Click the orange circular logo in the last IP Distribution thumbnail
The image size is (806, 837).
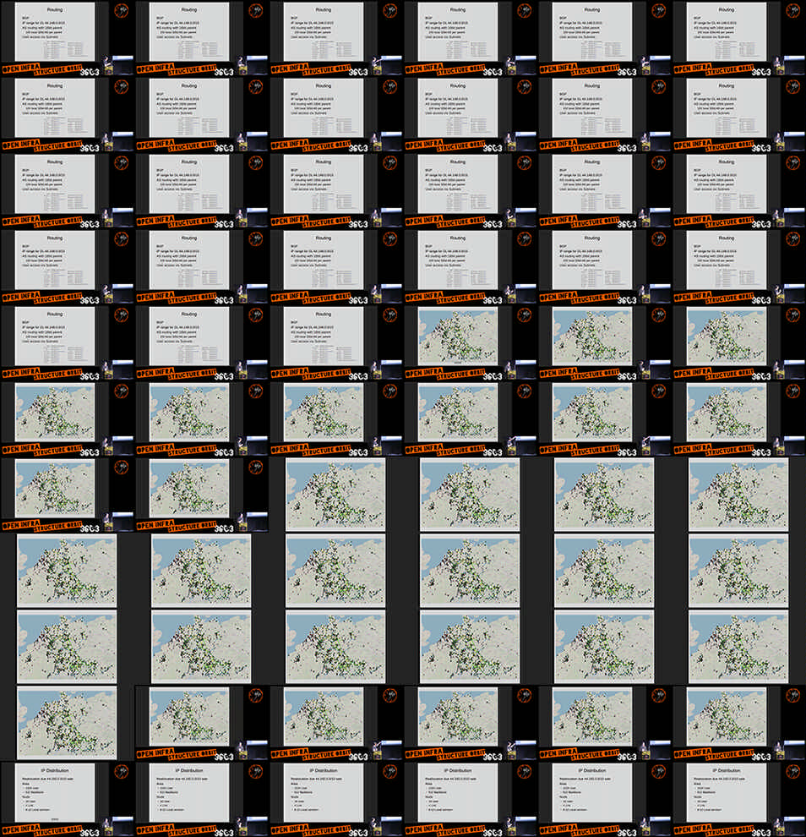pos(793,772)
